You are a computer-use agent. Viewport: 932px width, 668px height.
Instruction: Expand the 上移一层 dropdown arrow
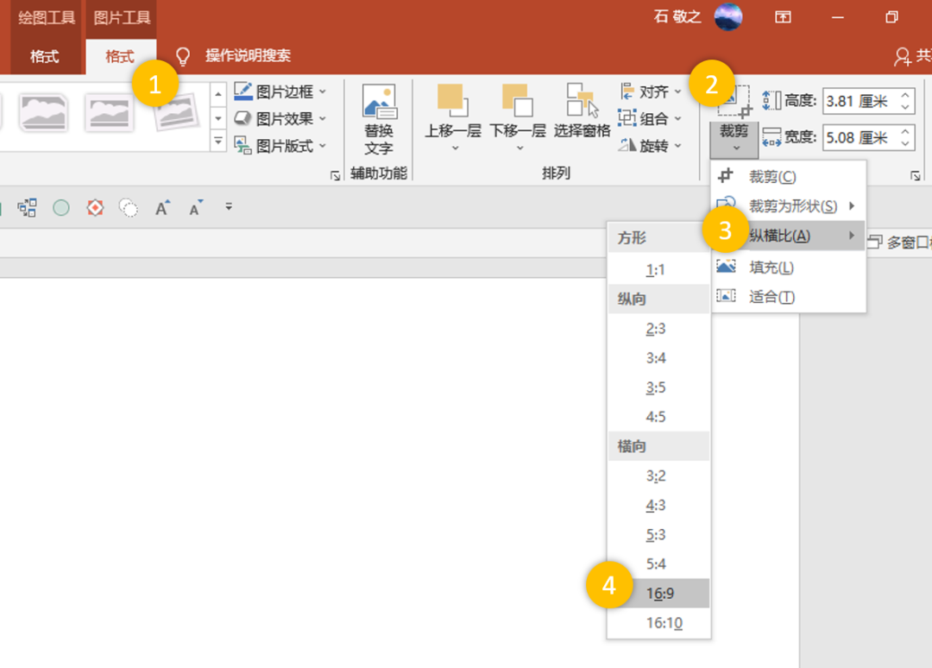coord(456,148)
